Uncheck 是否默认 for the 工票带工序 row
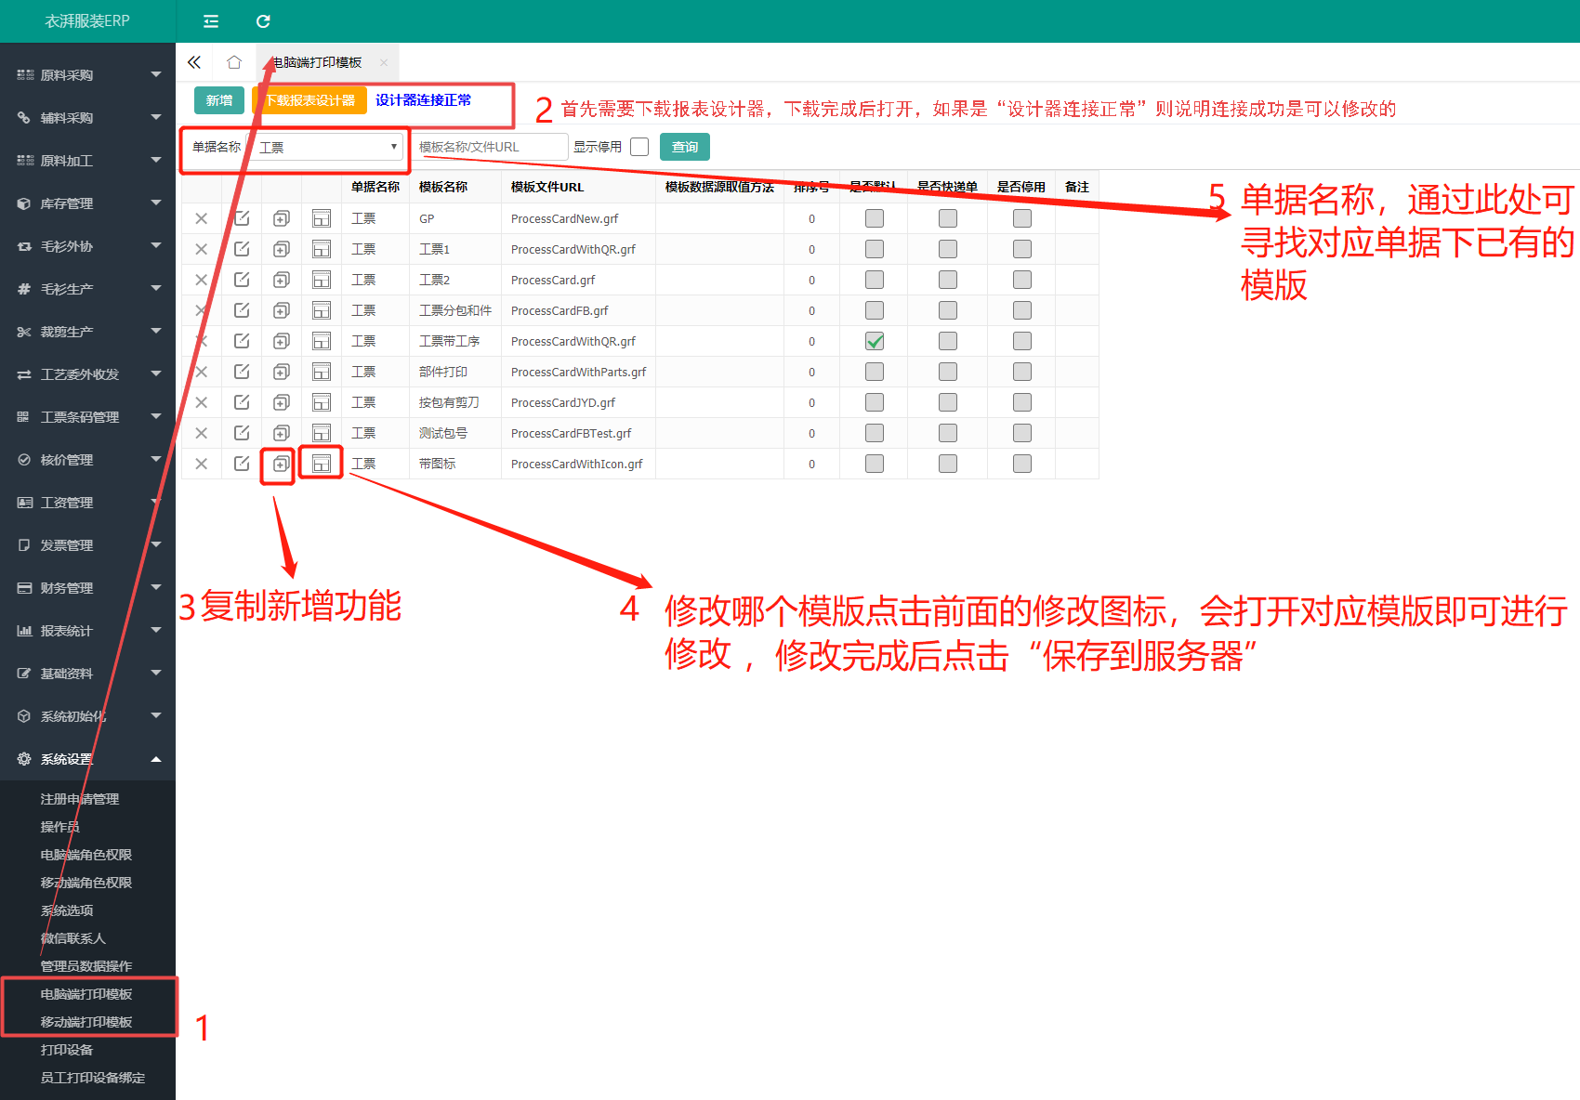1580x1100 pixels. coord(874,341)
